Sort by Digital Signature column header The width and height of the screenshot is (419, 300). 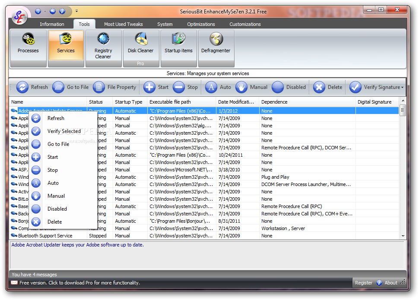(x=377, y=102)
